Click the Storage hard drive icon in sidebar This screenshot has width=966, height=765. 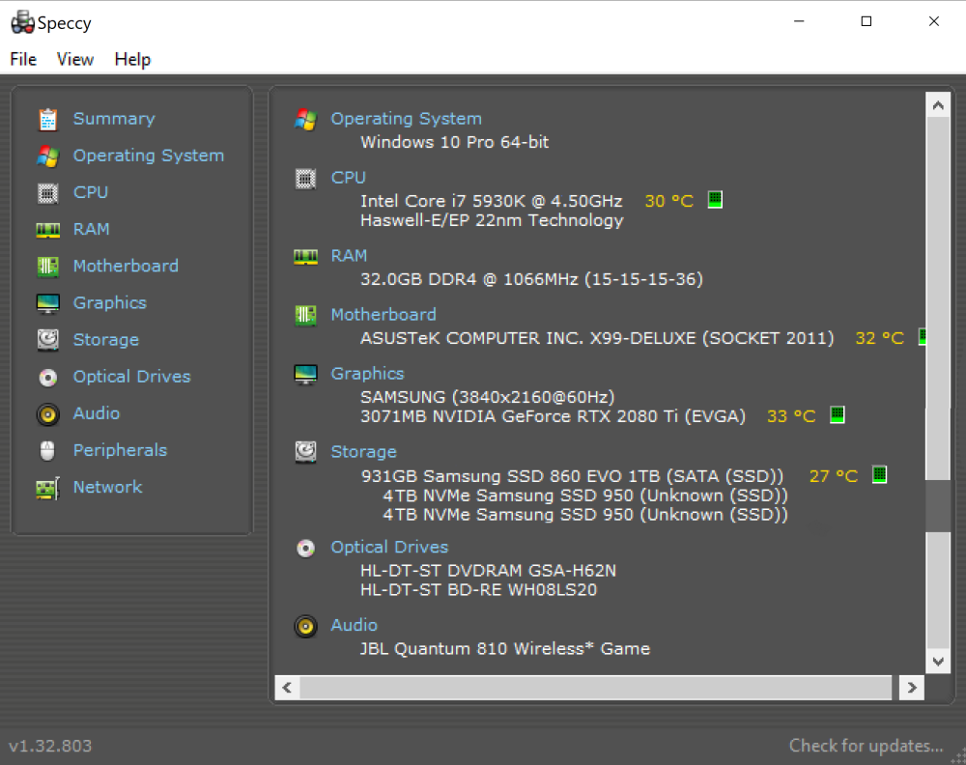47,340
